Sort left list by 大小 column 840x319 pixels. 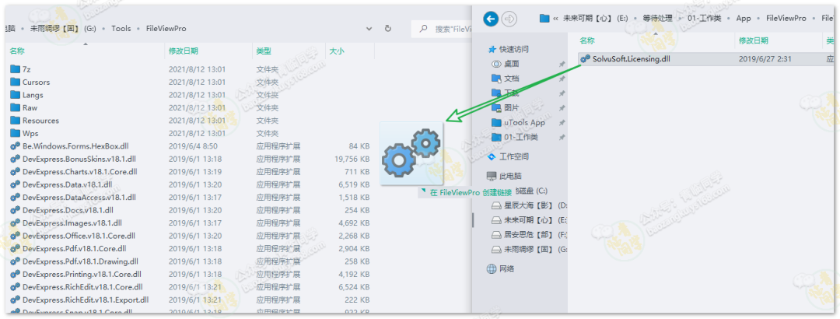point(337,51)
